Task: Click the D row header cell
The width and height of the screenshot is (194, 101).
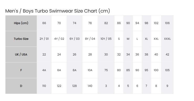Action: (x=21, y=86)
